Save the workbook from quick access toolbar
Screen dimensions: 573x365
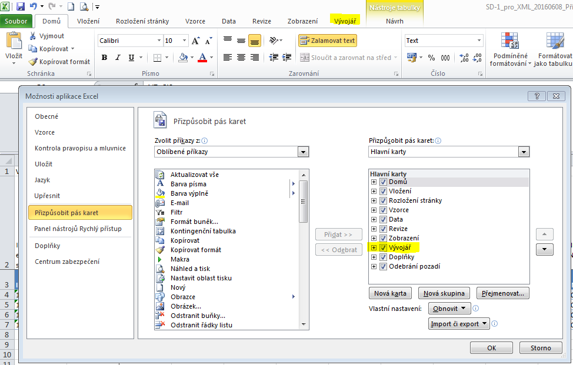[20, 6]
